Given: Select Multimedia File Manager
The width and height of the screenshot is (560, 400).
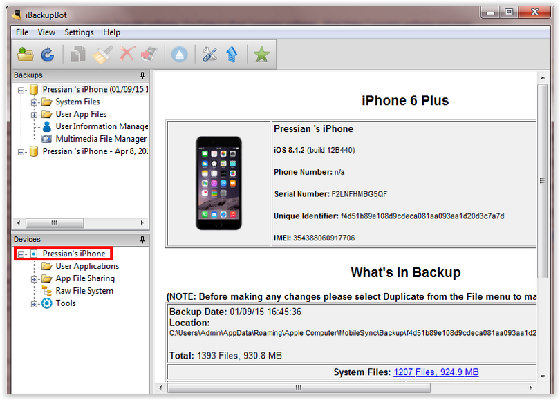Looking at the screenshot, I should click(101, 139).
